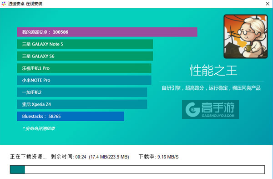The image size is (273, 179).
Task: Open the granny game artwork thumbnail
Action: coord(246,36)
